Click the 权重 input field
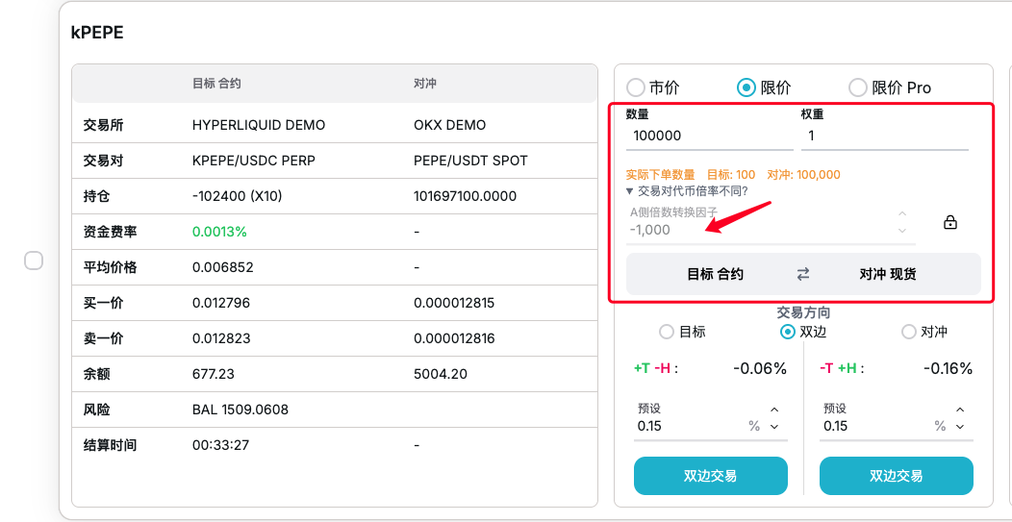The height and width of the screenshot is (522, 1012). point(884,136)
